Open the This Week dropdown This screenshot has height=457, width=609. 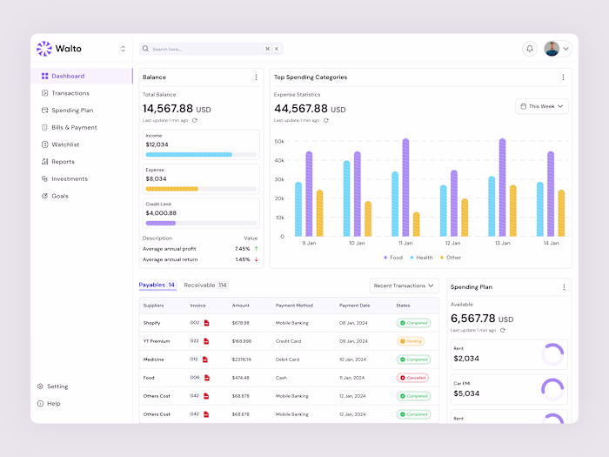(542, 106)
